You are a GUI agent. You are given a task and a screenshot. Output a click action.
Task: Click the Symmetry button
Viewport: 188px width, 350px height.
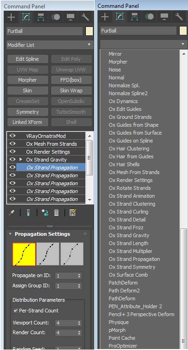tap(27, 111)
